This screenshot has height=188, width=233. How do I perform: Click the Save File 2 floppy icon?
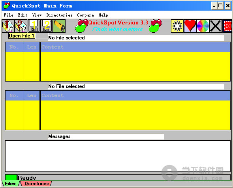[x=47, y=26]
